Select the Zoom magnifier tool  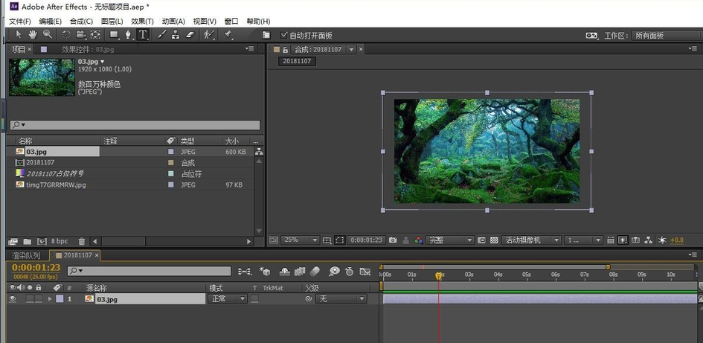point(47,34)
